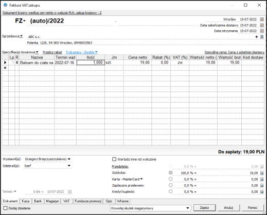Select Karta - MasterCard radio button
Viewport: 267px width, 215px height.
(170, 179)
